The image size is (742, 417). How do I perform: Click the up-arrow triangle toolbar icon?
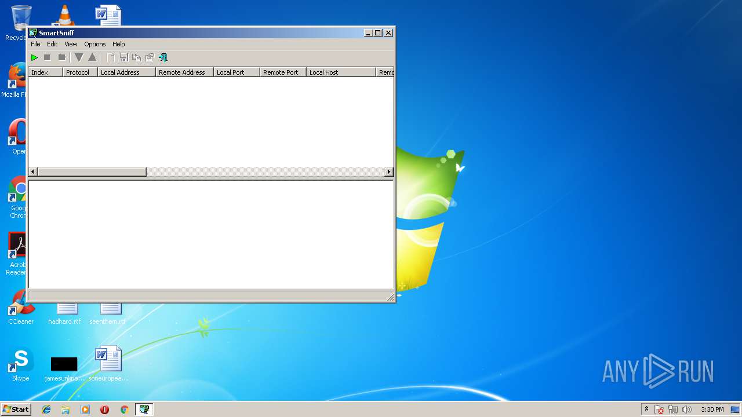92,57
